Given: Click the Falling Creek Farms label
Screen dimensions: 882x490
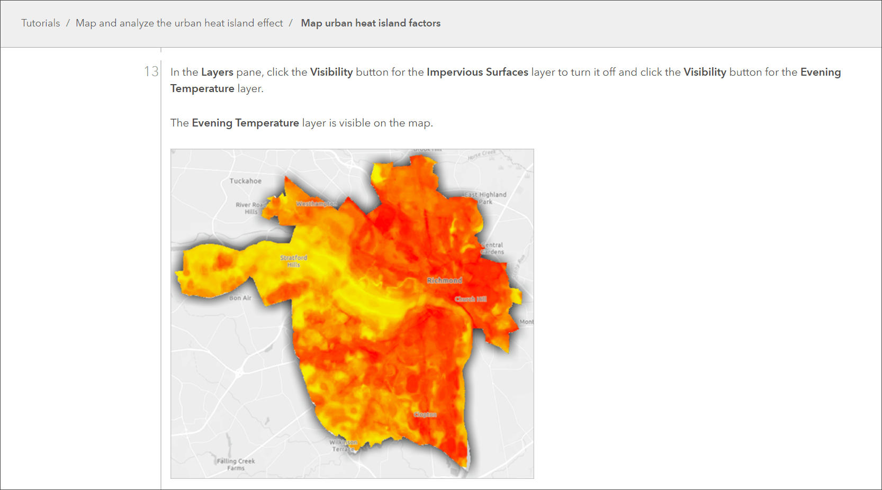Looking at the screenshot, I should [235, 463].
